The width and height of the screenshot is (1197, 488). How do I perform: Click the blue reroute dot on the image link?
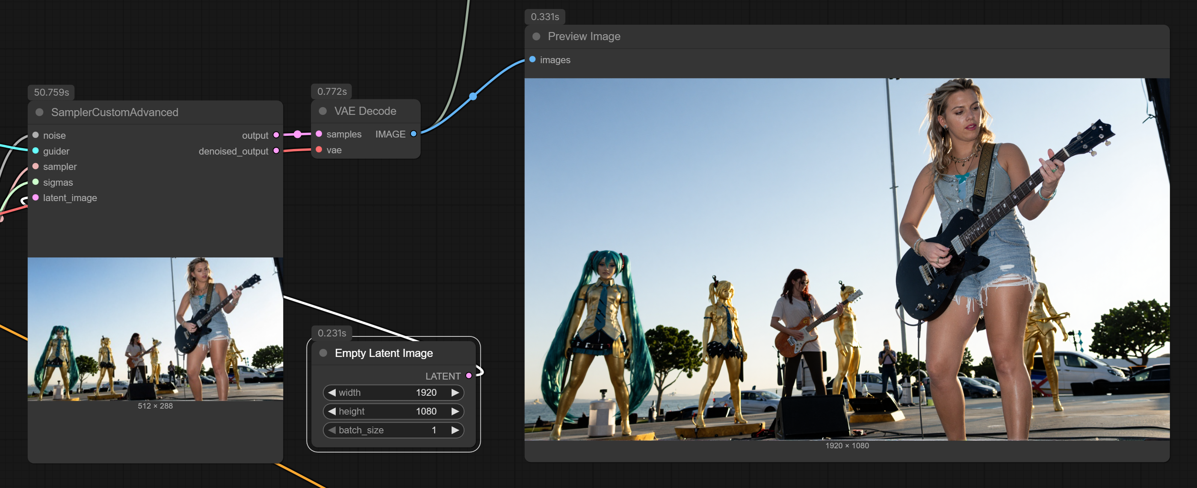coord(473,96)
